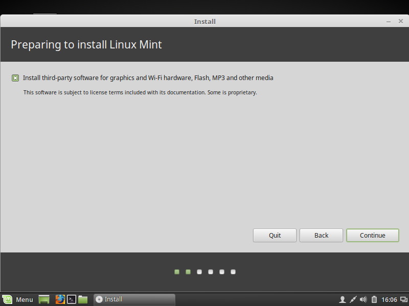Uncheck the Install third-party software checkbox
409x306 pixels.
click(15, 78)
